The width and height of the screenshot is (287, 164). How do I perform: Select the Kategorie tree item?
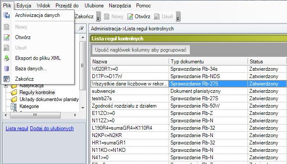tap(29, 106)
